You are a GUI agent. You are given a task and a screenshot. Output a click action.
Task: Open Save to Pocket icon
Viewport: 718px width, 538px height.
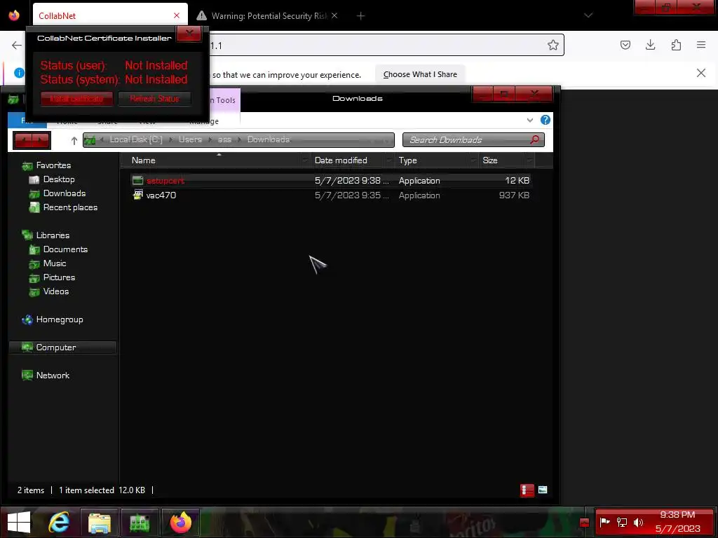(x=625, y=45)
